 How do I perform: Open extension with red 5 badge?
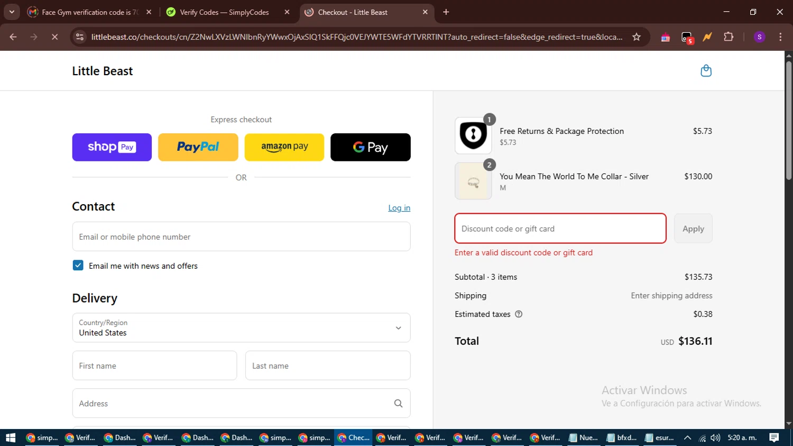[687, 38]
